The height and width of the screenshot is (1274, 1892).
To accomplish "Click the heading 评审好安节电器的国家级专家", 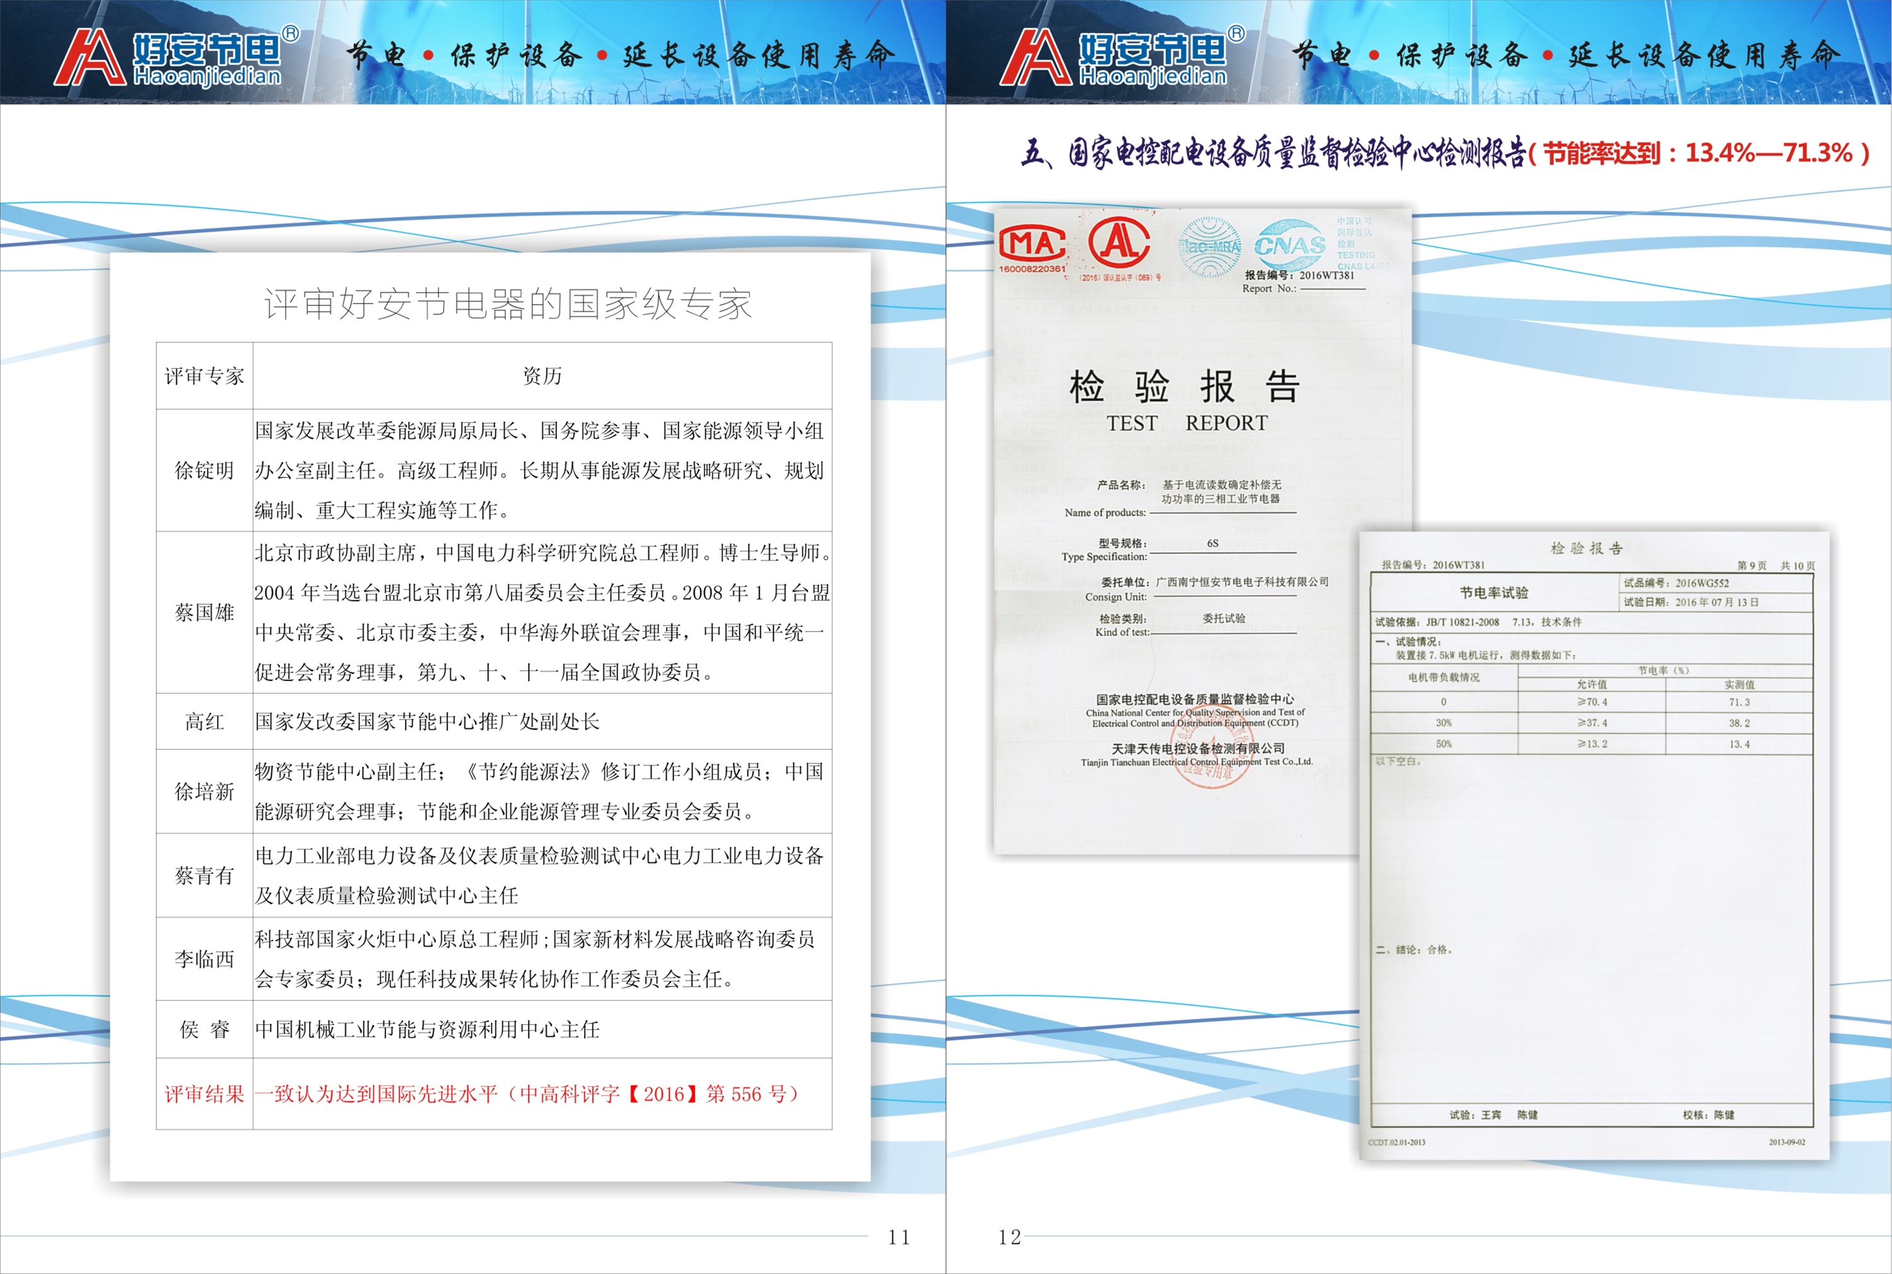I will [508, 305].
